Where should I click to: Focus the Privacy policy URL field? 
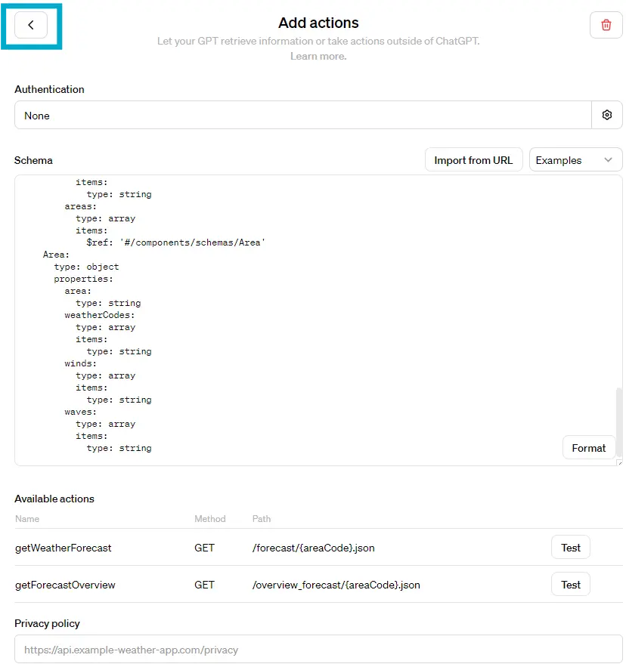pos(318,650)
